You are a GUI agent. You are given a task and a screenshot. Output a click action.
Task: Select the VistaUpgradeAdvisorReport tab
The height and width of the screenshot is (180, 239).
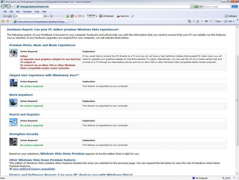pyautogui.click(x=40, y=22)
